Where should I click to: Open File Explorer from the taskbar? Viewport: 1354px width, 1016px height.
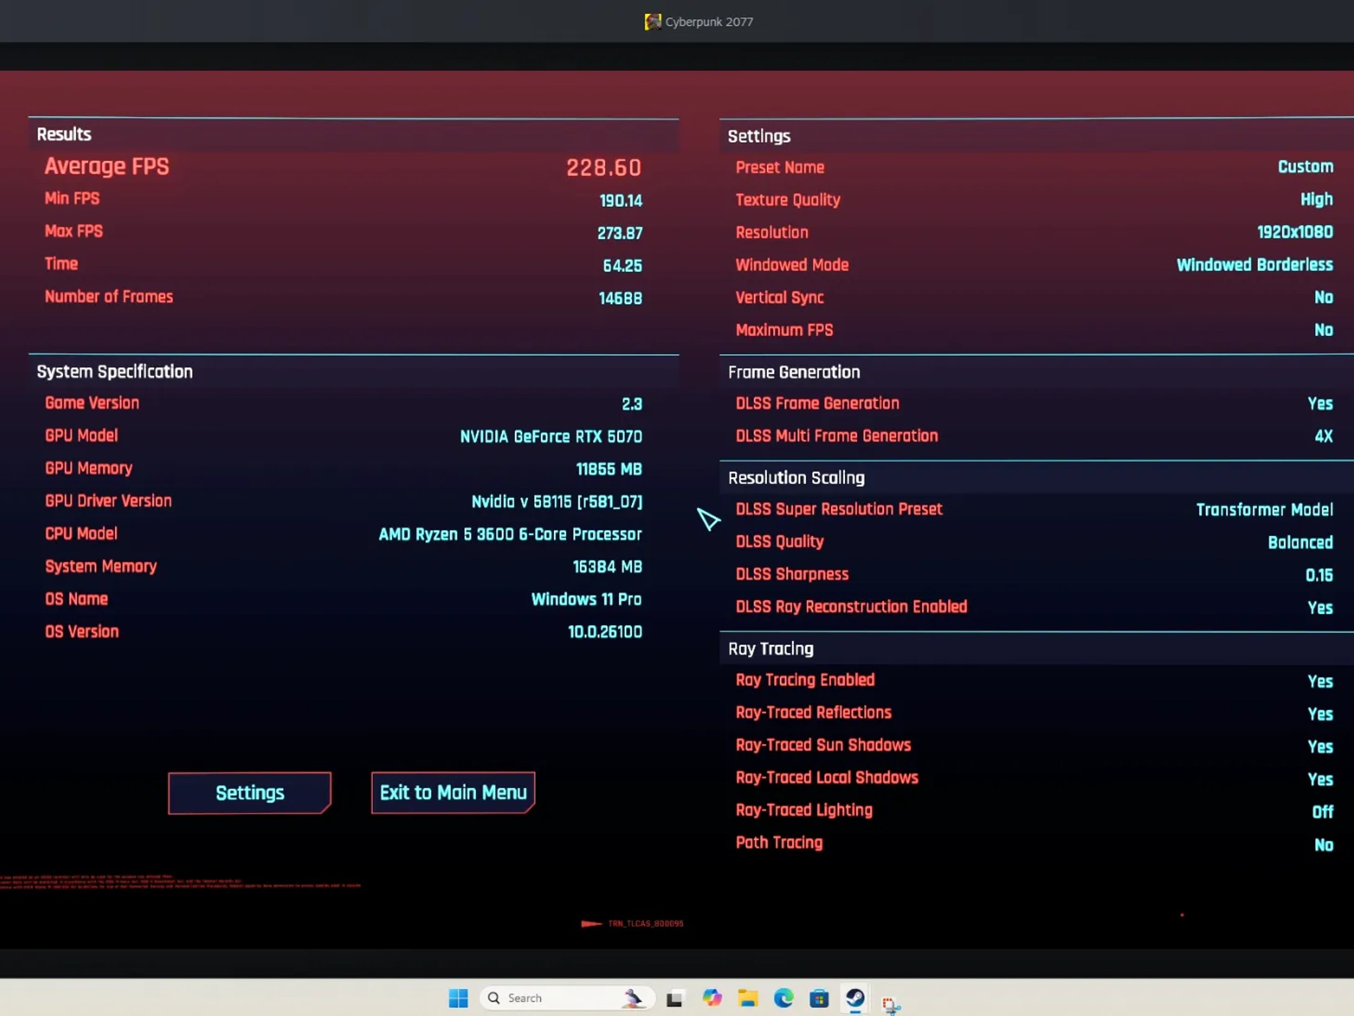[x=748, y=997]
